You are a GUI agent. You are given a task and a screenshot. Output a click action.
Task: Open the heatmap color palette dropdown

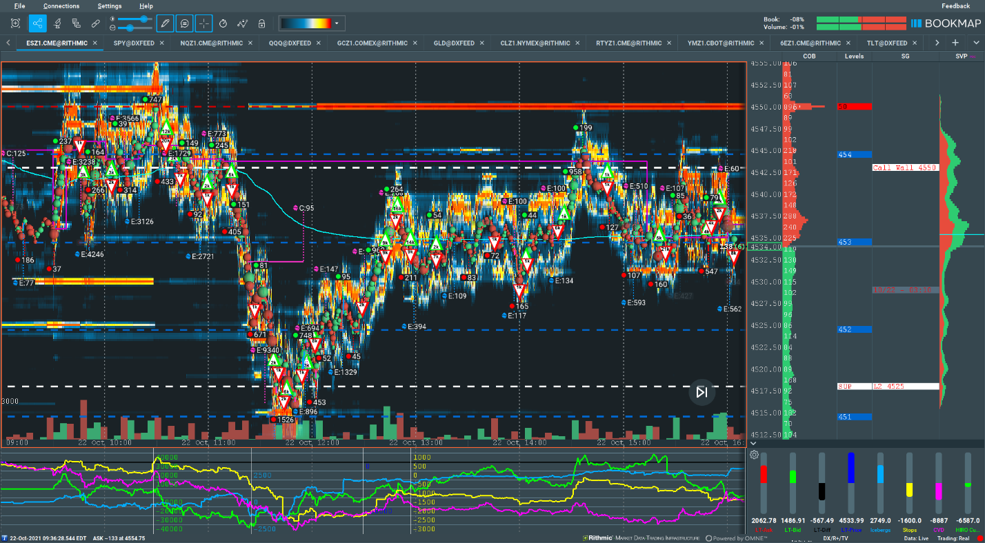(336, 23)
